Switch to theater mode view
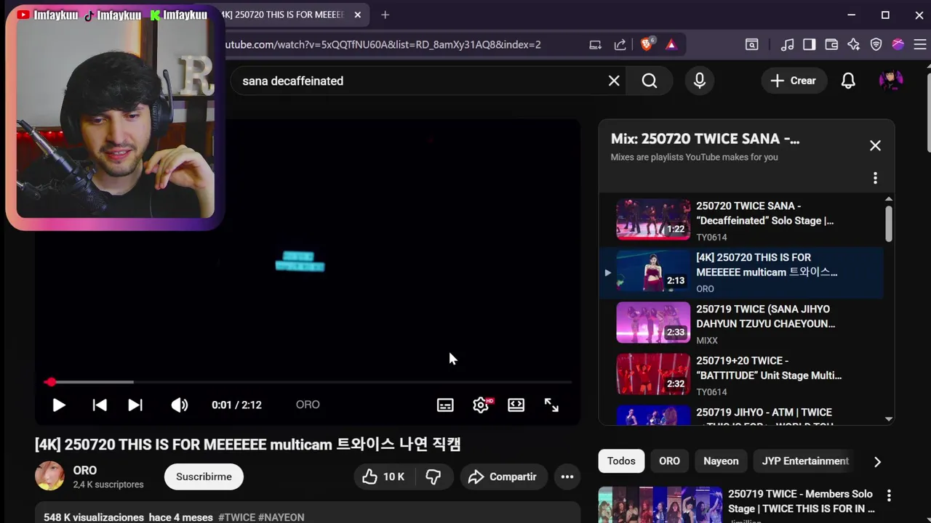The width and height of the screenshot is (931, 523). click(516, 405)
